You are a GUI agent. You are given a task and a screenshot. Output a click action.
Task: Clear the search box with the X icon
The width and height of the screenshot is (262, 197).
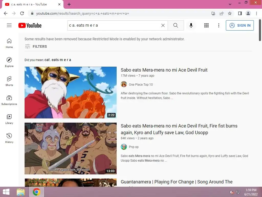(163, 25)
